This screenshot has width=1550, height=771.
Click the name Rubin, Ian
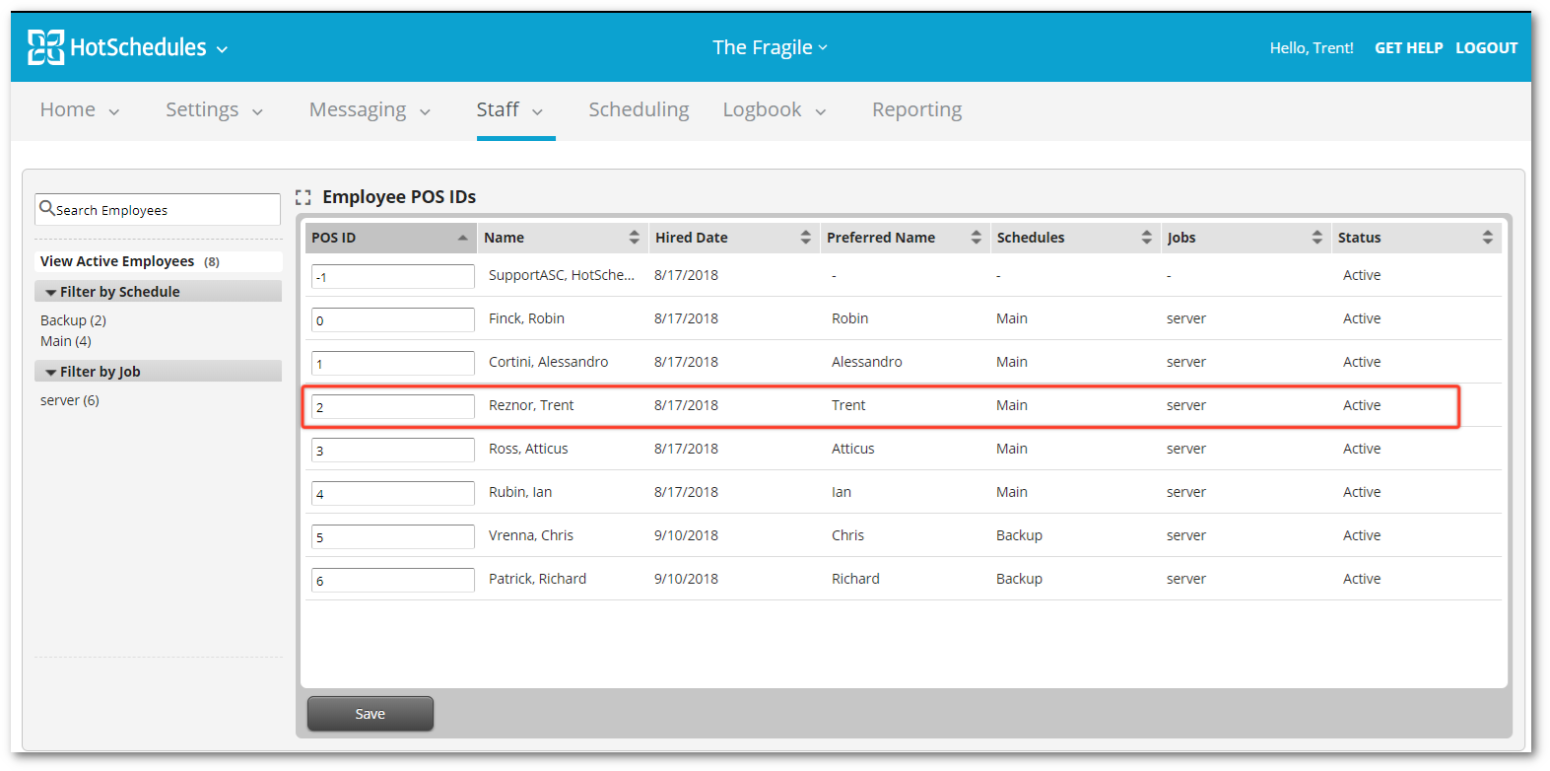(x=520, y=492)
